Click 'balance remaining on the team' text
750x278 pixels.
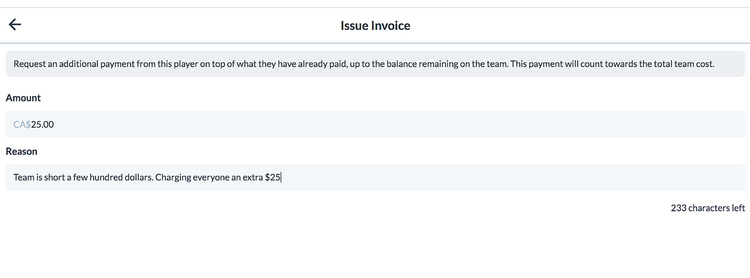point(439,64)
